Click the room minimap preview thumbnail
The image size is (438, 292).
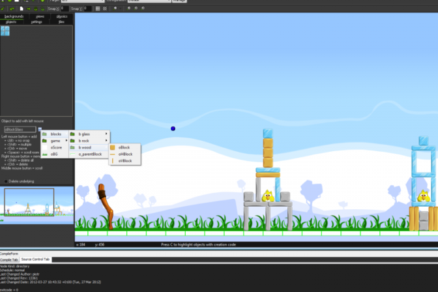(x=37, y=205)
